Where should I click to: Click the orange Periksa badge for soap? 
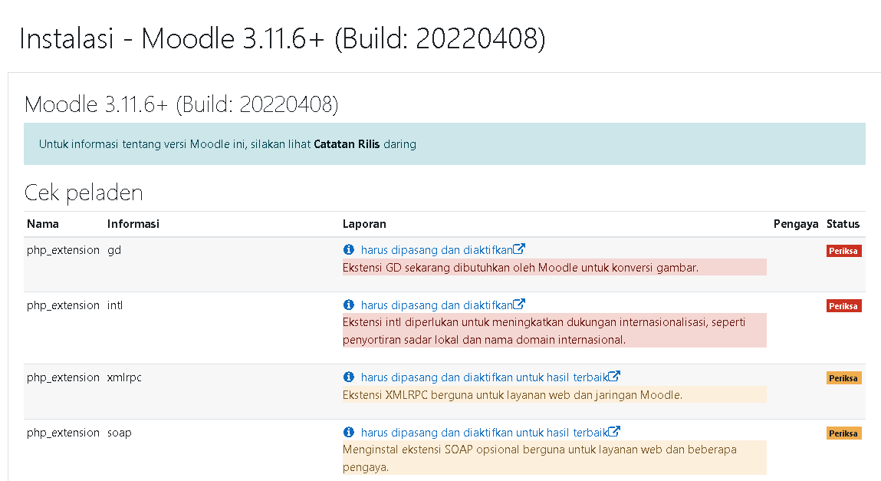click(843, 433)
